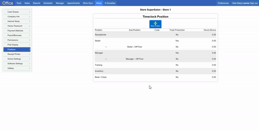The width and height of the screenshot is (259, 131).
Task: Click the New Position plus button
Action: (155, 24)
